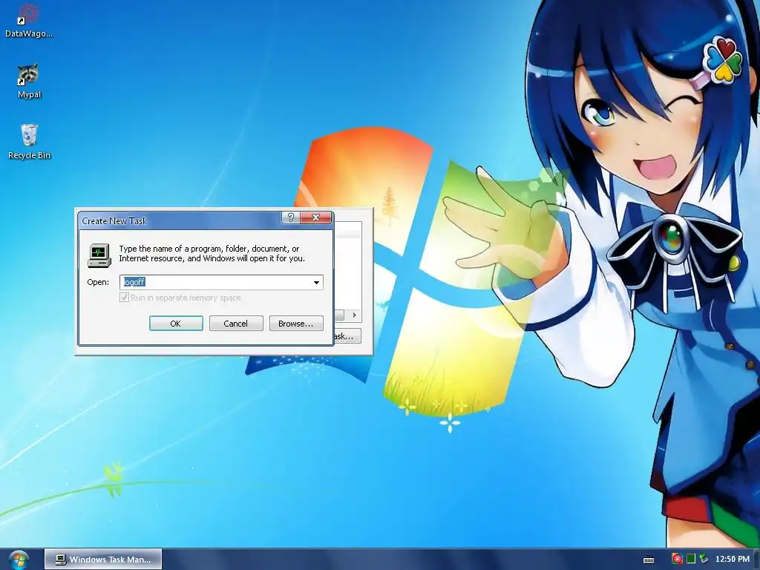Click the help question mark in Create New Task
Image resolution: width=760 pixels, height=570 pixels.
click(x=290, y=217)
